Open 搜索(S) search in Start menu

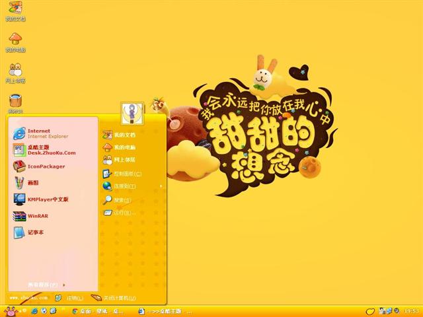click(117, 200)
